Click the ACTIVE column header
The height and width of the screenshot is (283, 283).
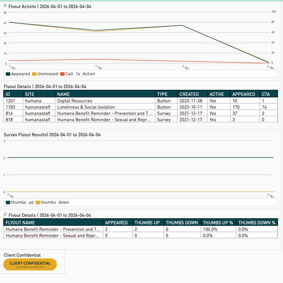pos(217,94)
